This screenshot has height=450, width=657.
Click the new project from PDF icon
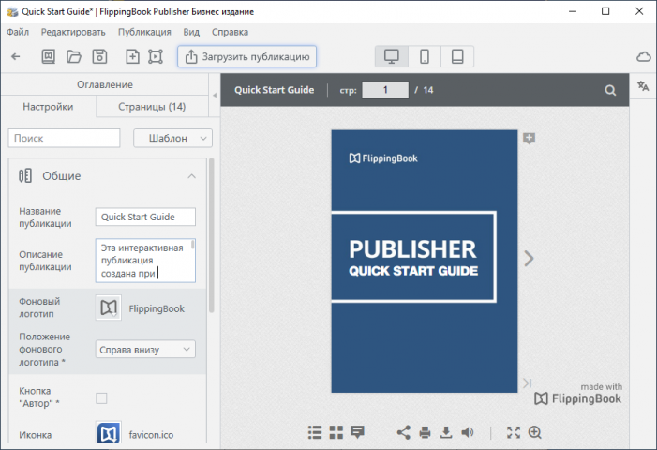pos(48,56)
